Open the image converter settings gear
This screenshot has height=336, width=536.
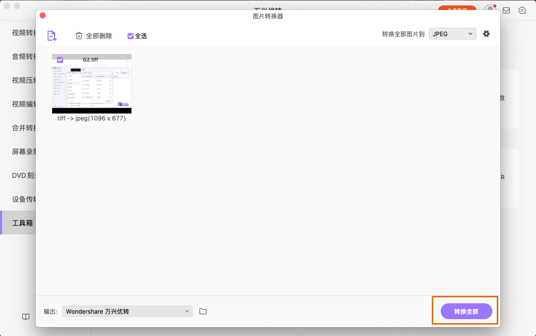[x=486, y=34]
